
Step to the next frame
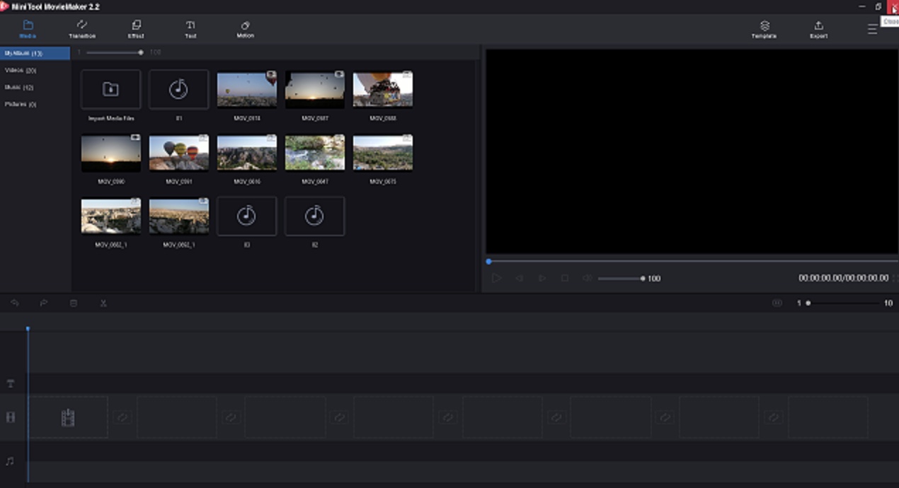pyautogui.click(x=542, y=279)
